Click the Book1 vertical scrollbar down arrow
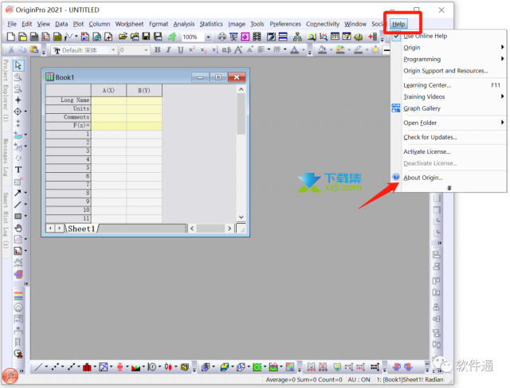 (x=241, y=217)
